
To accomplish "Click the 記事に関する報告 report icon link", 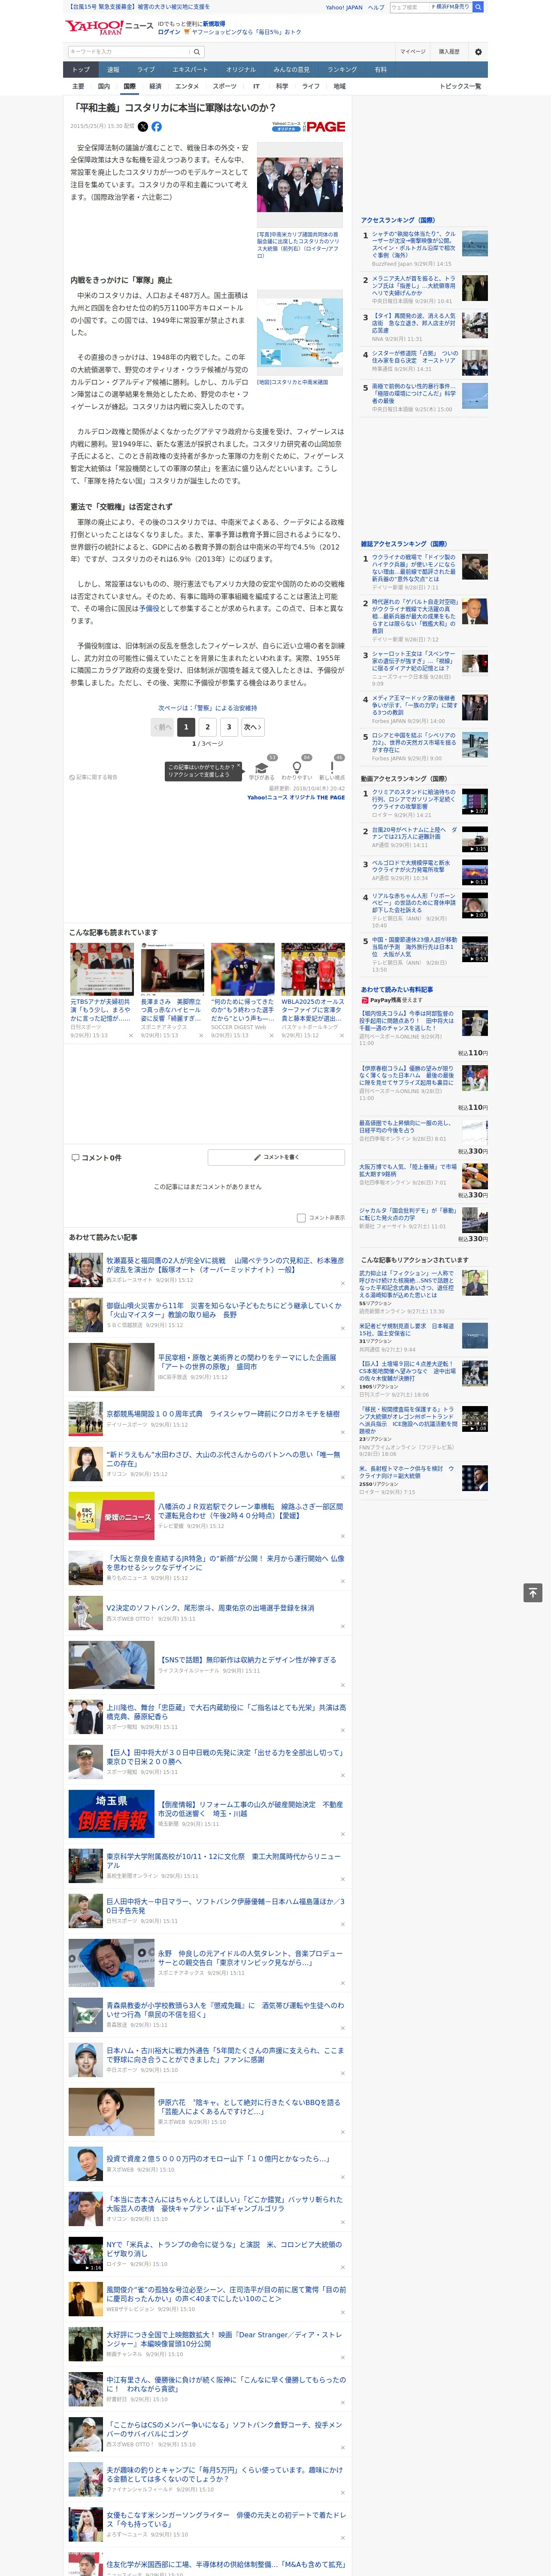I will click(x=93, y=777).
